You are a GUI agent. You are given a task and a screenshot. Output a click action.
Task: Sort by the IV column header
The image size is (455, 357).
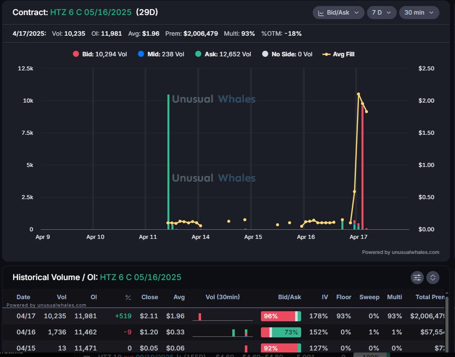point(325,297)
